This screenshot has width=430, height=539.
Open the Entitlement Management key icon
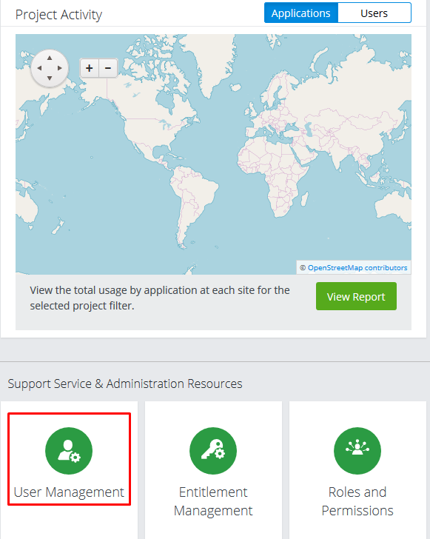[x=213, y=451]
